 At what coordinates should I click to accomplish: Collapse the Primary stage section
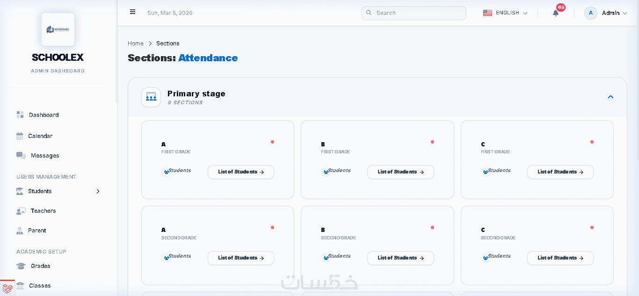610,97
